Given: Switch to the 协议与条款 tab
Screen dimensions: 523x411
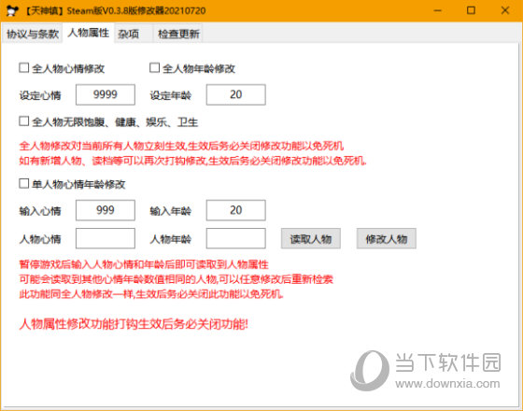Looking at the screenshot, I should click(33, 34).
